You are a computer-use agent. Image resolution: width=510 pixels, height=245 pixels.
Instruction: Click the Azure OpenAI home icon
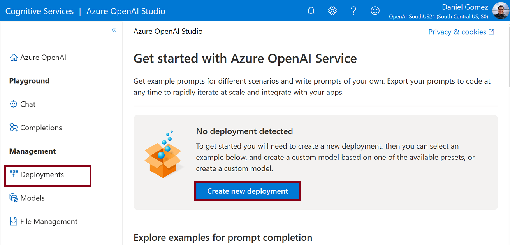(x=14, y=58)
